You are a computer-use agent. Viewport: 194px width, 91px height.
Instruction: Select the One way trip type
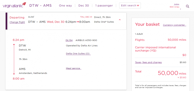pyautogui.click(x=65, y=6)
